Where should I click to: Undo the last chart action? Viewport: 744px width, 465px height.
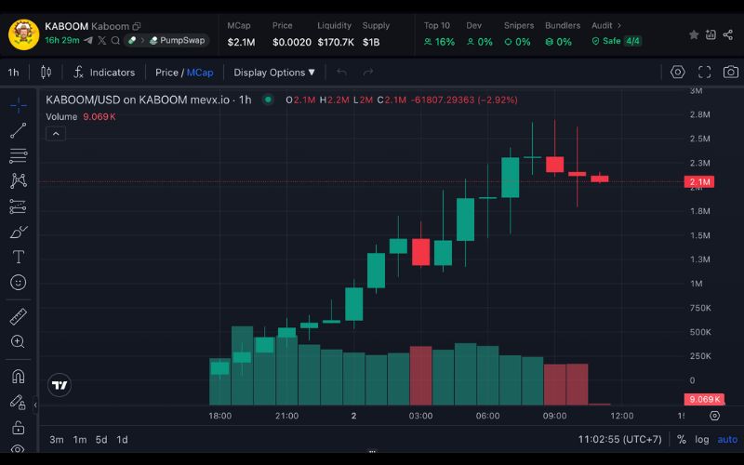(x=341, y=73)
